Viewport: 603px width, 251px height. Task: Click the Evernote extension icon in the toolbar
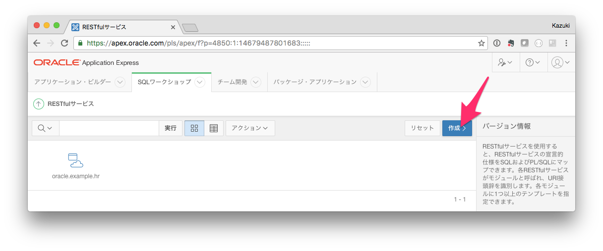tap(511, 43)
